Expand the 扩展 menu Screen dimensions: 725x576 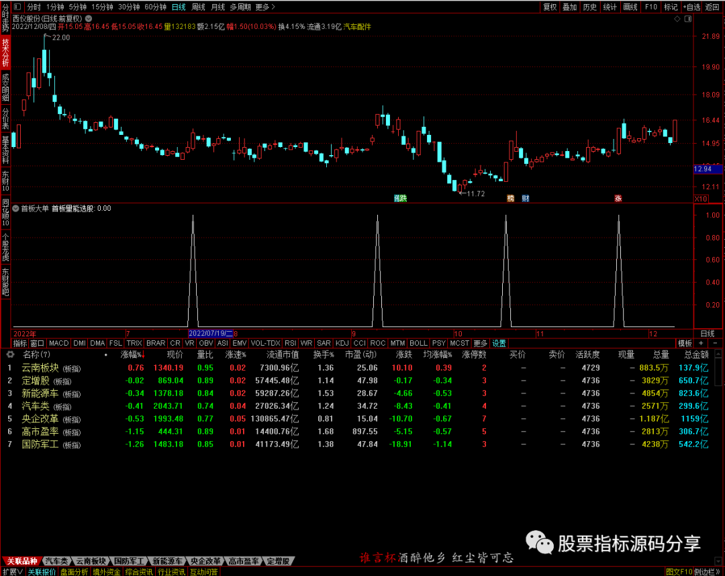(x=13, y=572)
